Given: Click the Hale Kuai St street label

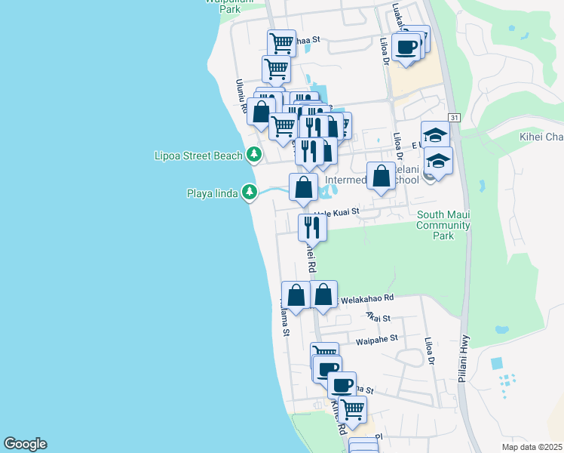Looking at the screenshot, I should (x=337, y=213).
